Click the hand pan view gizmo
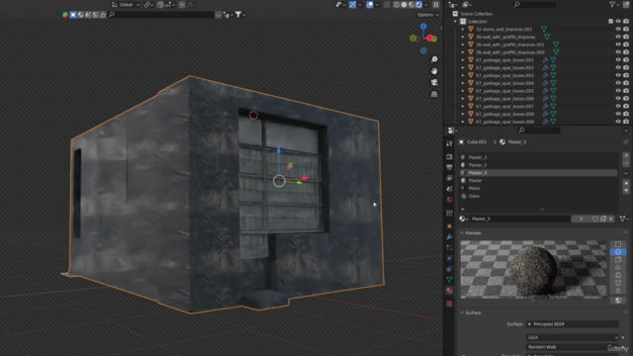 [x=434, y=71]
